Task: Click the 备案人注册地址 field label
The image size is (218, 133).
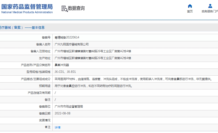Action: (x=41, y=51)
